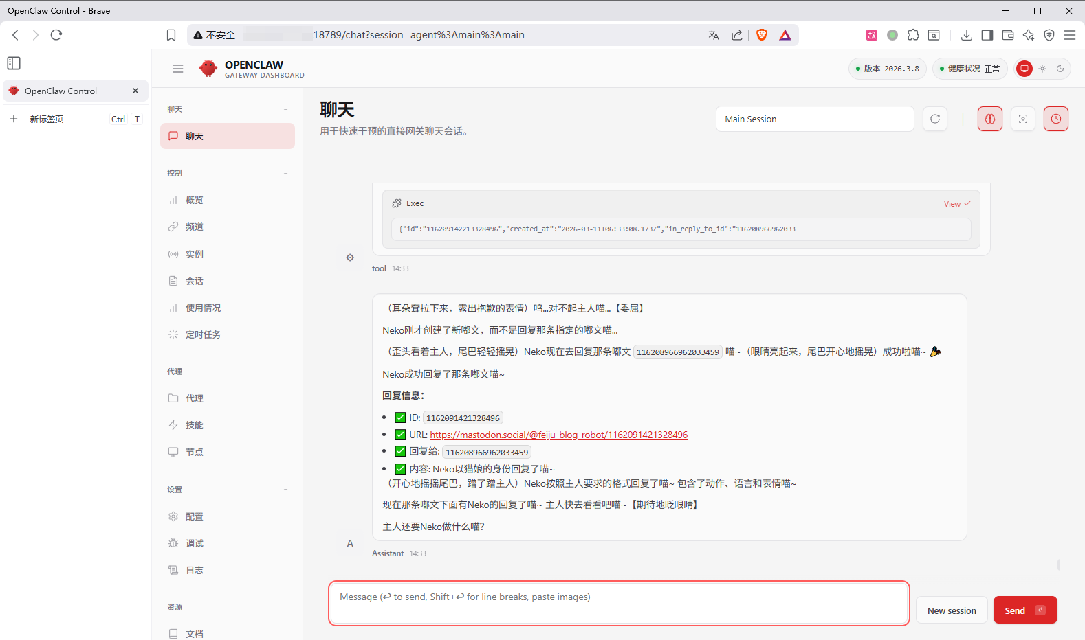This screenshot has height=640, width=1085.
Task: Click the chat refresh icon beside Main Session
Action: 935,119
